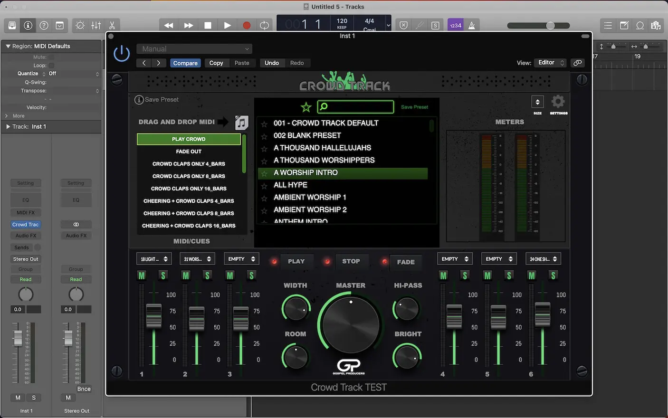668x418 pixels.
Task: Click the Undo button in plugin header
Action: [x=272, y=63]
